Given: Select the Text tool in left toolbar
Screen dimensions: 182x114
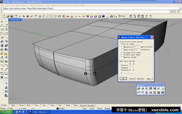Looking at the screenshot, I should tap(2, 70).
